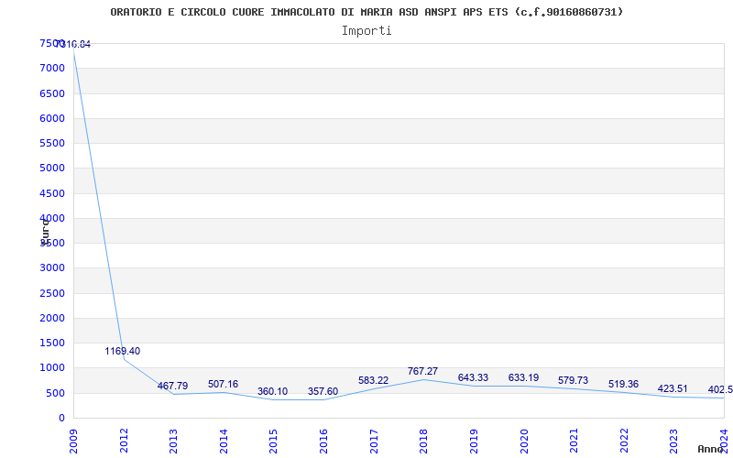
Task: Click the 507.16 data label
Action: [223, 384]
